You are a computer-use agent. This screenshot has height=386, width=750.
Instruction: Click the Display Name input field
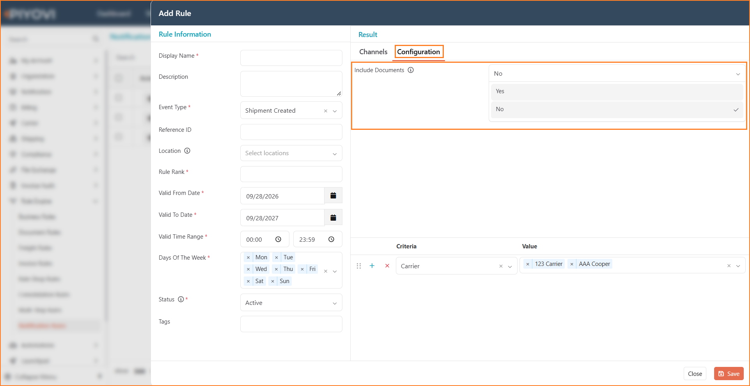[x=291, y=58]
